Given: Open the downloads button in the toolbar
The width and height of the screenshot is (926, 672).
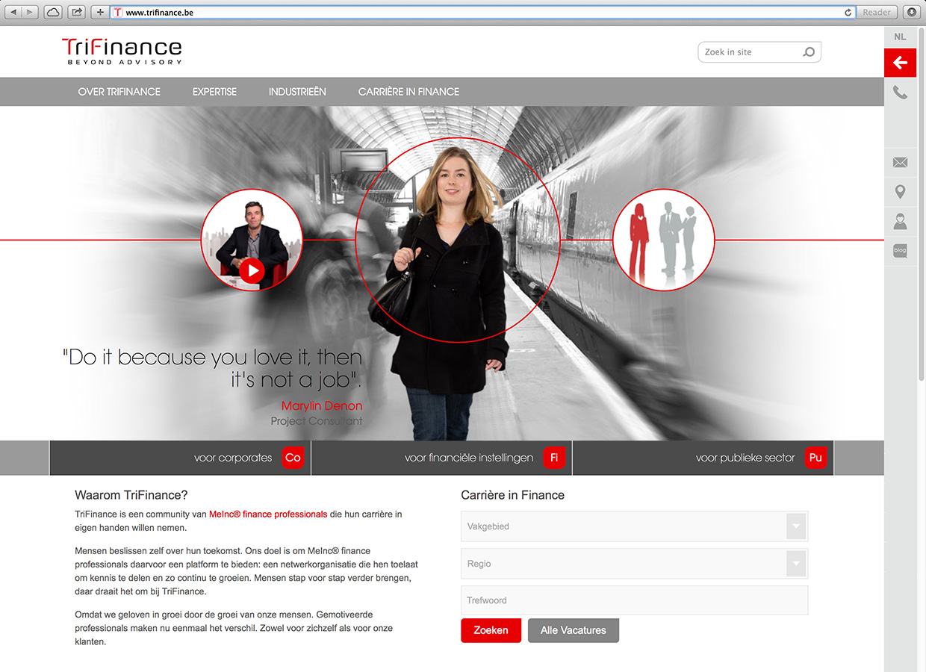Looking at the screenshot, I should [911, 12].
